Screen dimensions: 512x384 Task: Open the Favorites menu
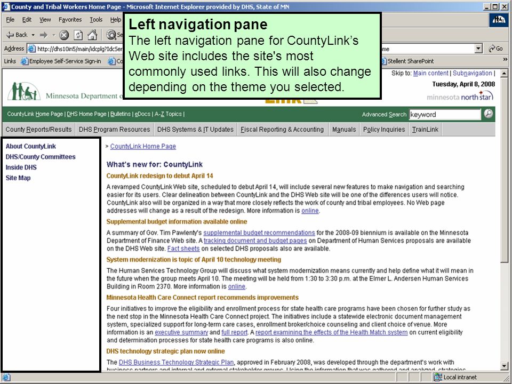tap(70, 20)
